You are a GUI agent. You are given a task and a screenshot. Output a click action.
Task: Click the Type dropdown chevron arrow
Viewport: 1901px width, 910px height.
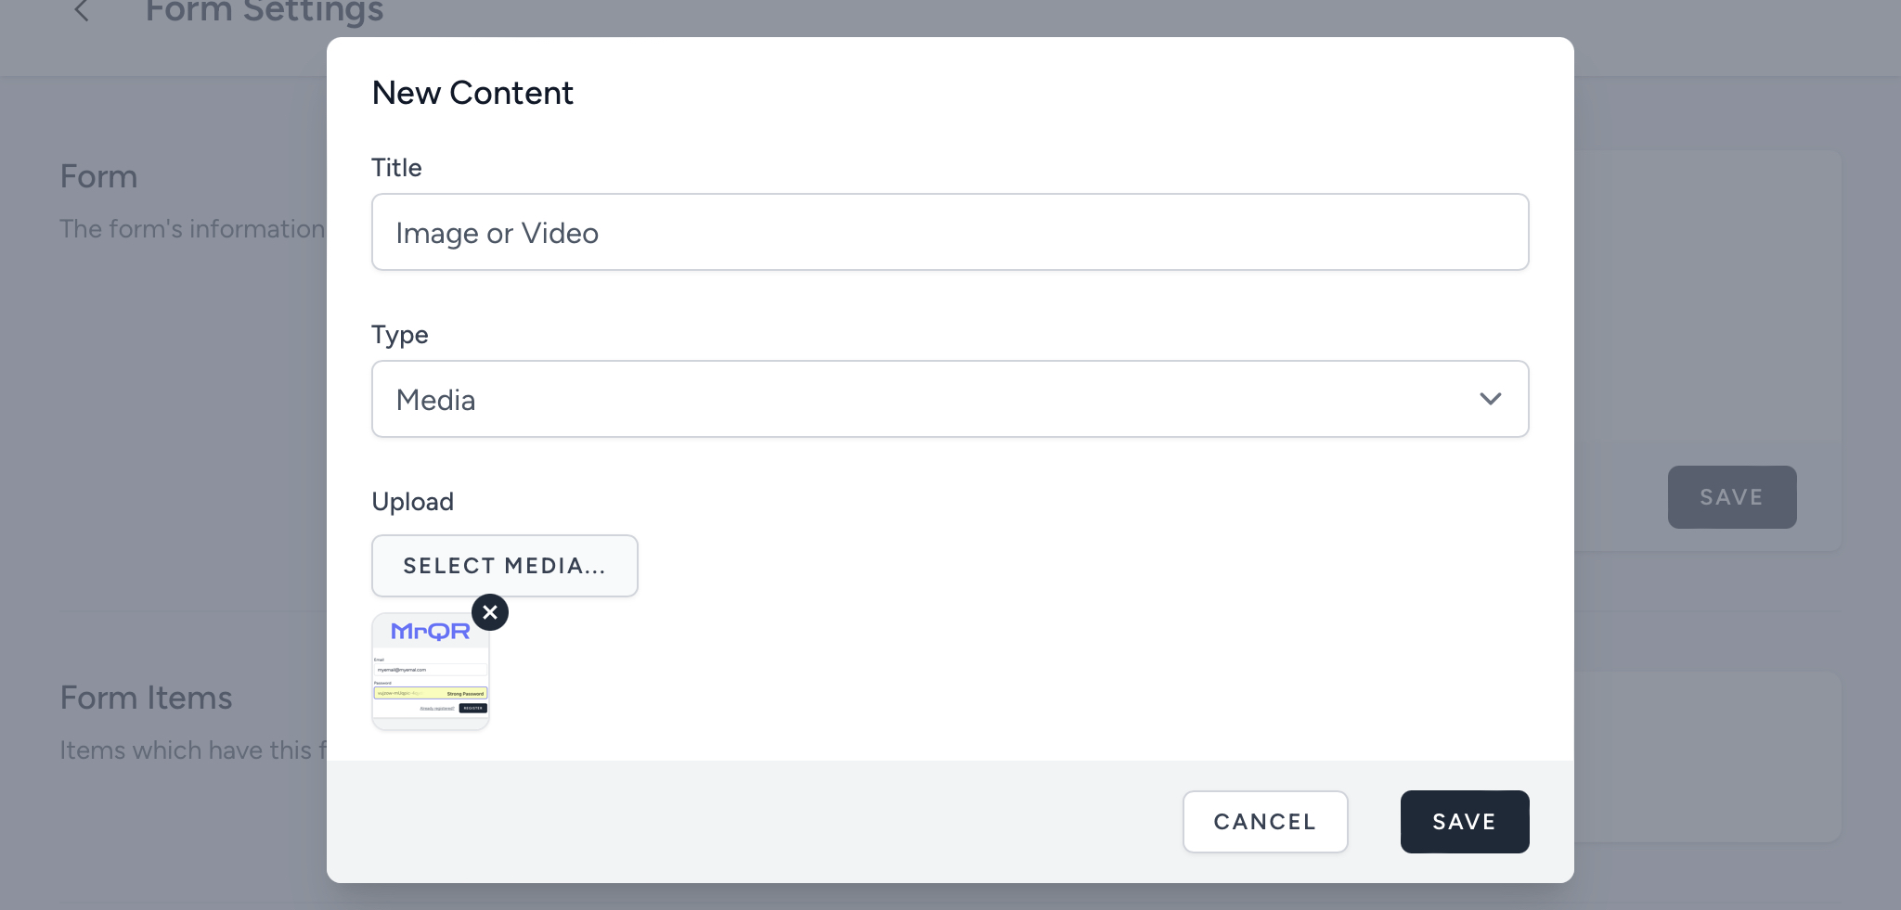click(1491, 399)
